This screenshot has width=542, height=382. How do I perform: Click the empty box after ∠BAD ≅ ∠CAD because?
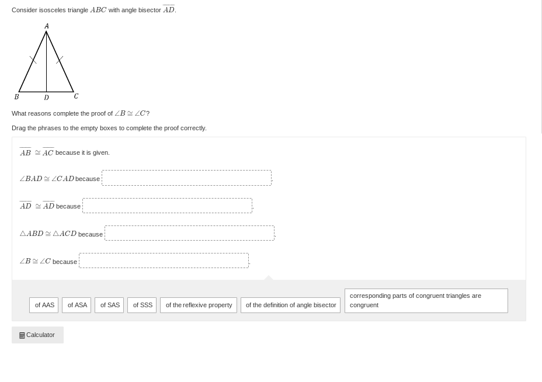[186, 178]
